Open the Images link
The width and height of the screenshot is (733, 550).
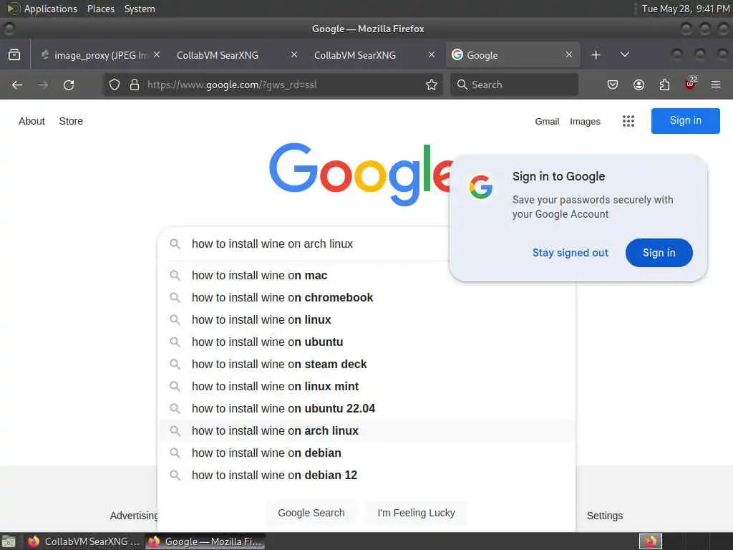pyautogui.click(x=585, y=122)
